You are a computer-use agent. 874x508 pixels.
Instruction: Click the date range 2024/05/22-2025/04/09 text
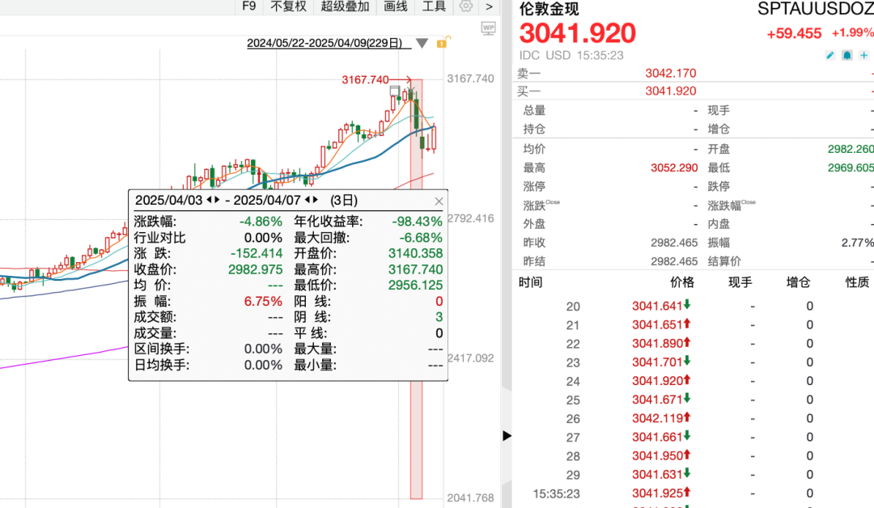(x=325, y=43)
